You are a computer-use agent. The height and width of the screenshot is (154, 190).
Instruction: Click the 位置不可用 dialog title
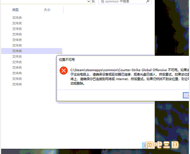click(x=67, y=60)
